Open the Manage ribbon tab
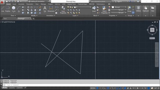 (x=43, y=4)
